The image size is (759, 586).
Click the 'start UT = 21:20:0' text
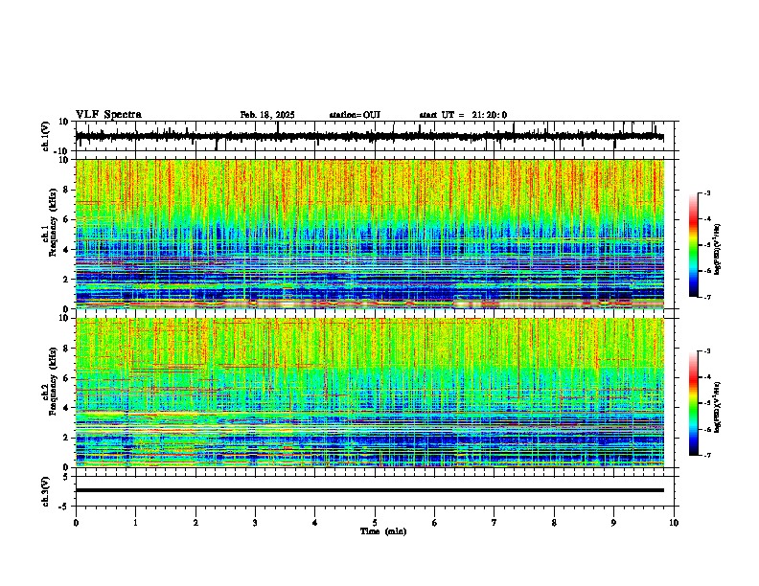[x=463, y=115]
